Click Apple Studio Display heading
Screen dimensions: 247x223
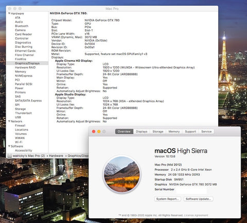click(70, 95)
